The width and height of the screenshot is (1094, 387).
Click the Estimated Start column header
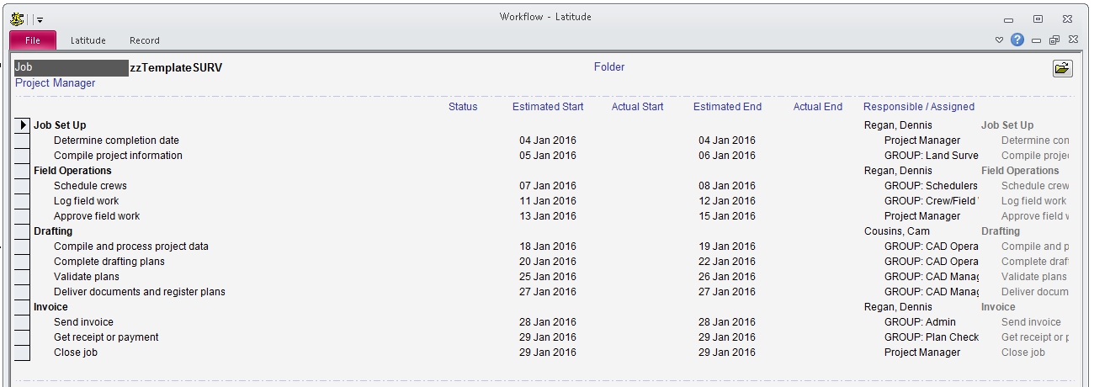click(x=548, y=107)
